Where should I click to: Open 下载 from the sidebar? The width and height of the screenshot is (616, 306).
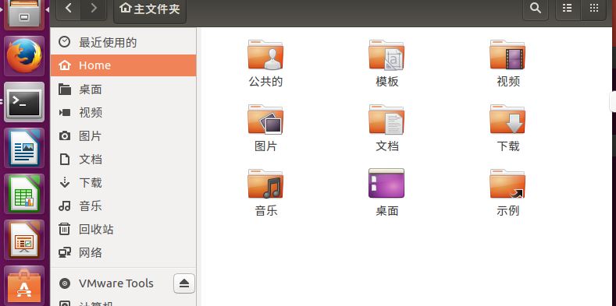123,182
